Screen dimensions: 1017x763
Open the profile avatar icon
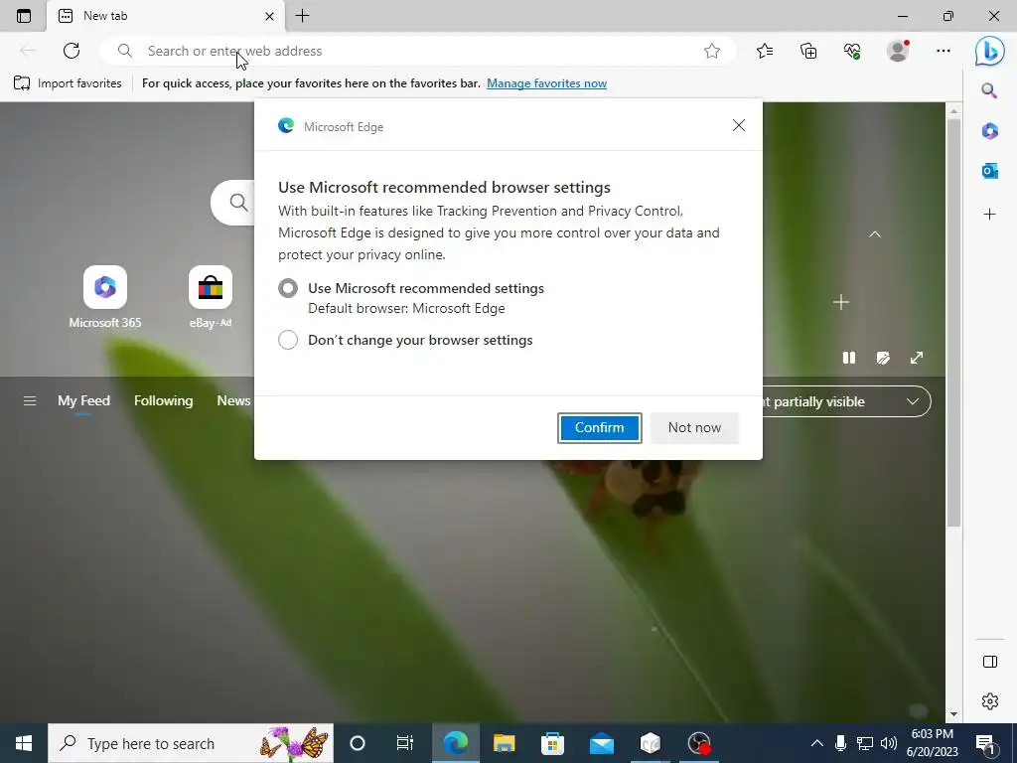point(898,51)
